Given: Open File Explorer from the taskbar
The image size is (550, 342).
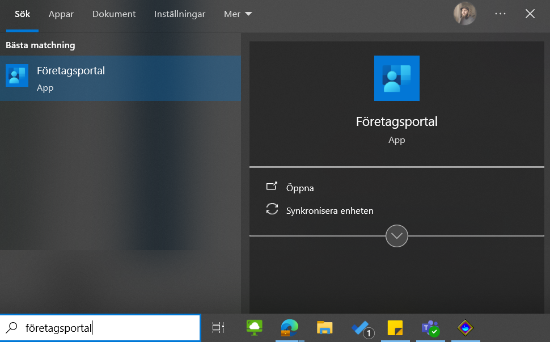Looking at the screenshot, I should [324, 328].
